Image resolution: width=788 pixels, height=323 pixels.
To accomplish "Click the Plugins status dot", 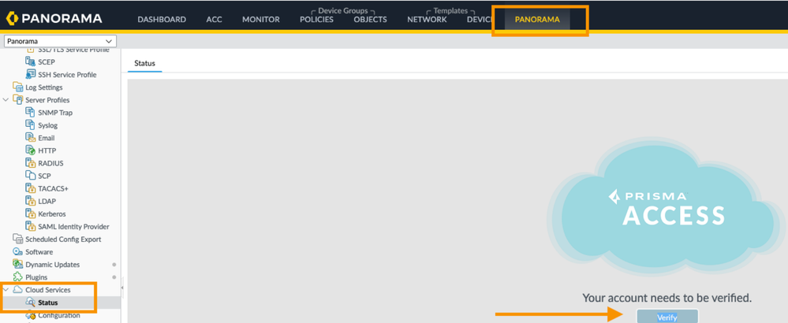I will tap(114, 277).
